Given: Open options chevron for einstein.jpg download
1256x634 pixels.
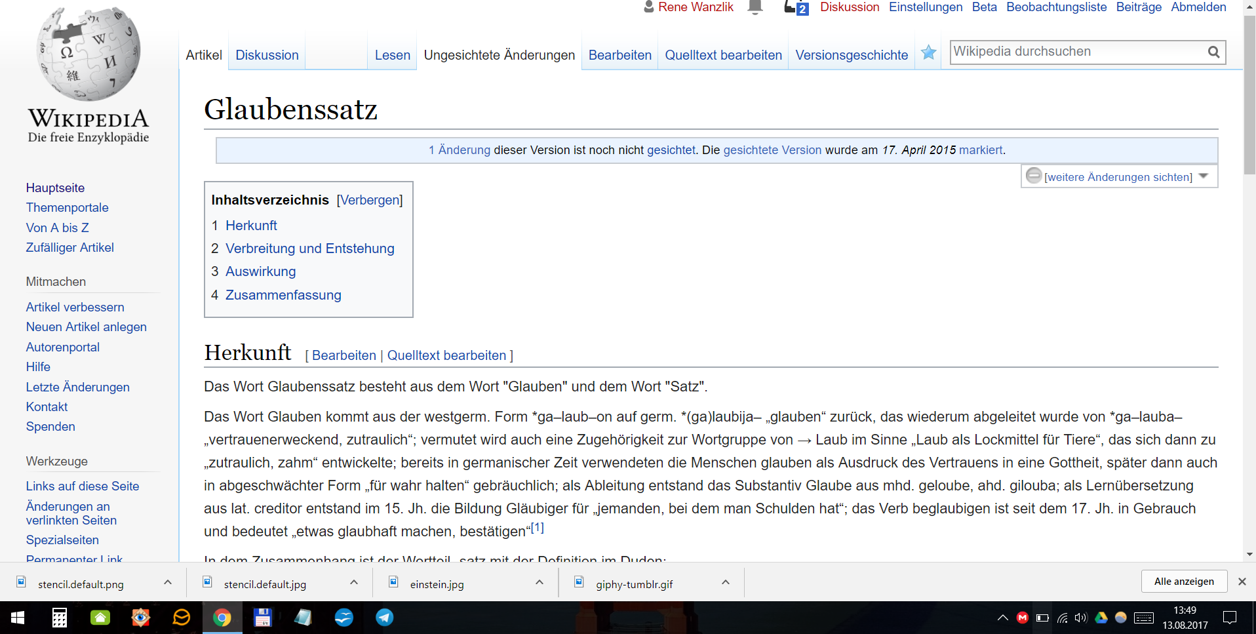Looking at the screenshot, I should tap(540, 582).
